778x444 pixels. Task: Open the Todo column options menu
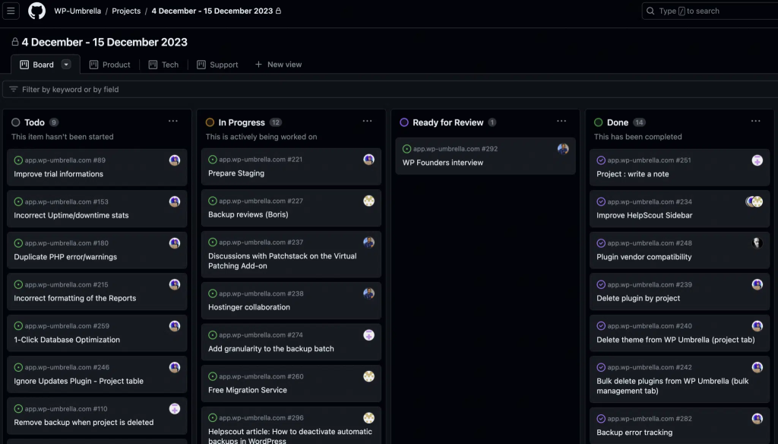pos(172,121)
